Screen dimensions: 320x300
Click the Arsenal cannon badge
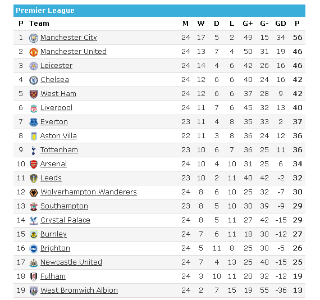34,165
